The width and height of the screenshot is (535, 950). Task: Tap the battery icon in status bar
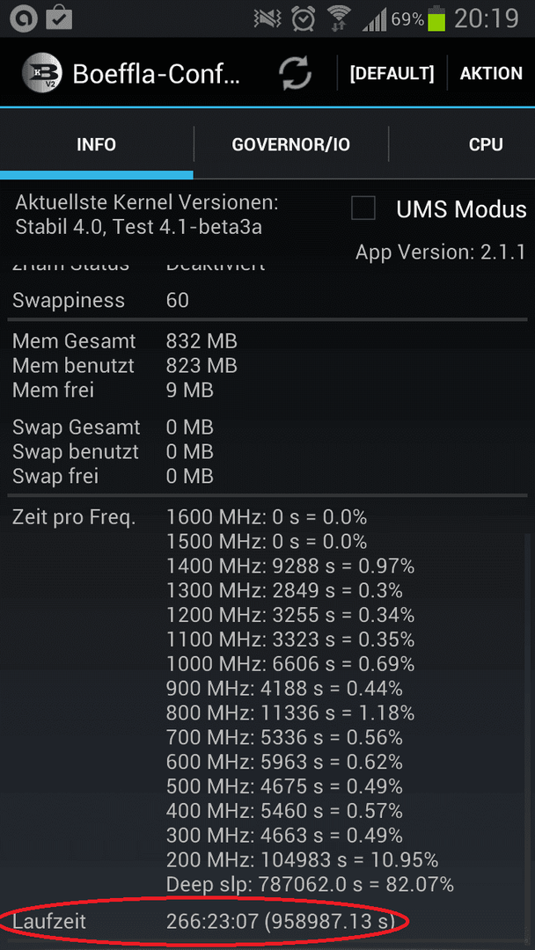436,18
